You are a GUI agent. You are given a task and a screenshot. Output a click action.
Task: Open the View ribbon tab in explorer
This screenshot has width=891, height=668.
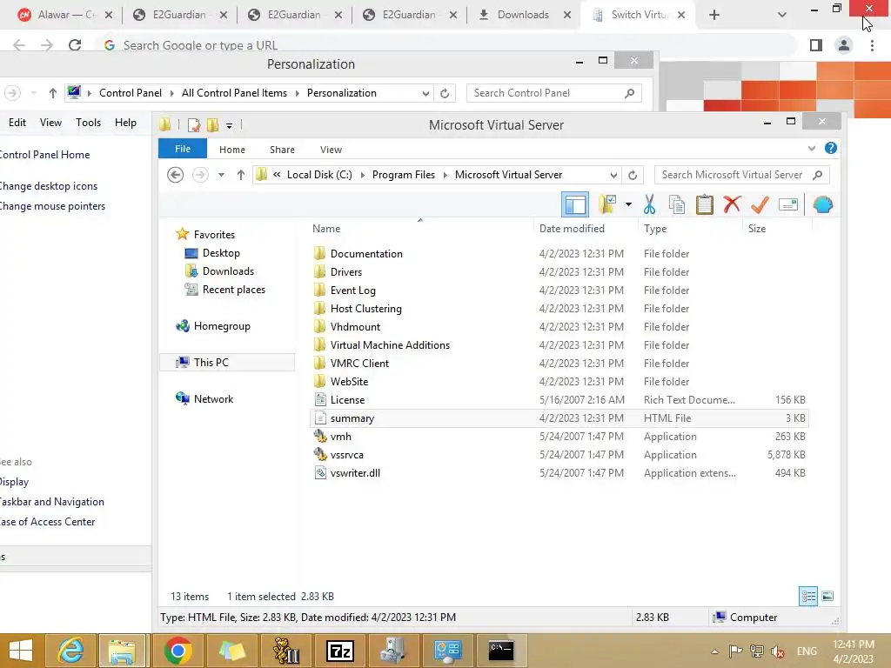click(x=331, y=150)
